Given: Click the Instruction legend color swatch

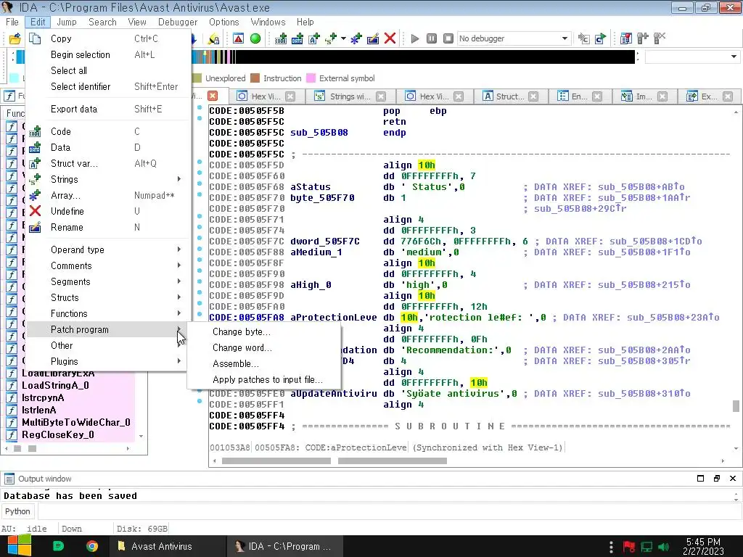Looking at the screenshot, I should 255,78.
